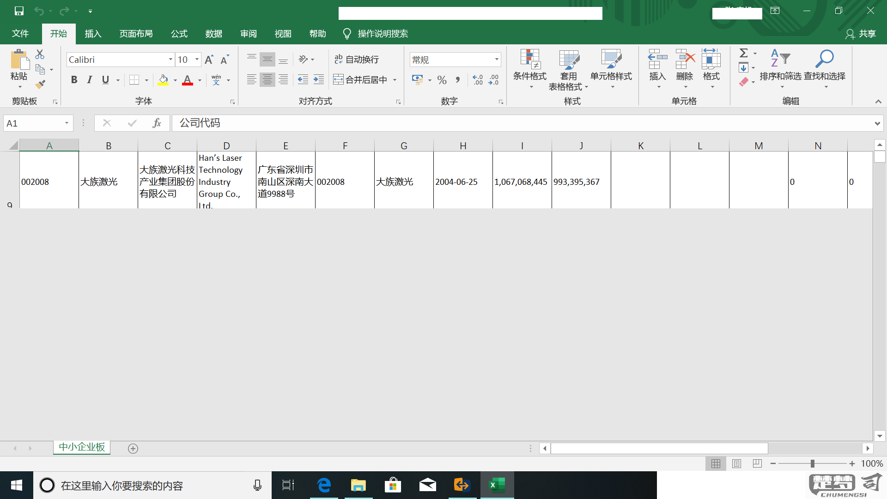
Task: Switch to Page Break Preview icon
Action: coord(757,463)
